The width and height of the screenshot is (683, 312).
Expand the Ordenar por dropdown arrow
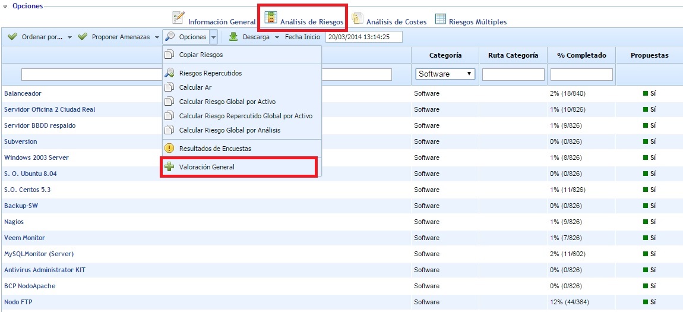69,37
